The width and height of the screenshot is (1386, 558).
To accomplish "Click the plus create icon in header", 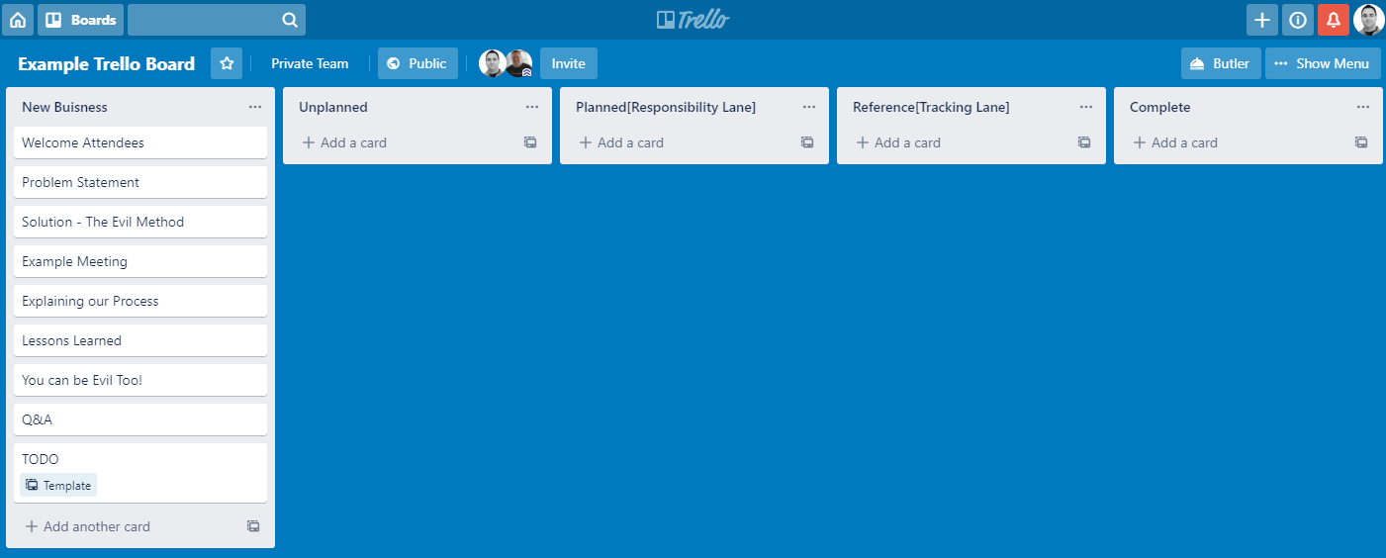I will click(x=1261, y=20).
